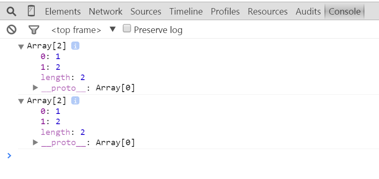Screen dimensions: 379x179
Task: Switch to the Audits tab
Action: pyautogui.click(x=308, y=12)
